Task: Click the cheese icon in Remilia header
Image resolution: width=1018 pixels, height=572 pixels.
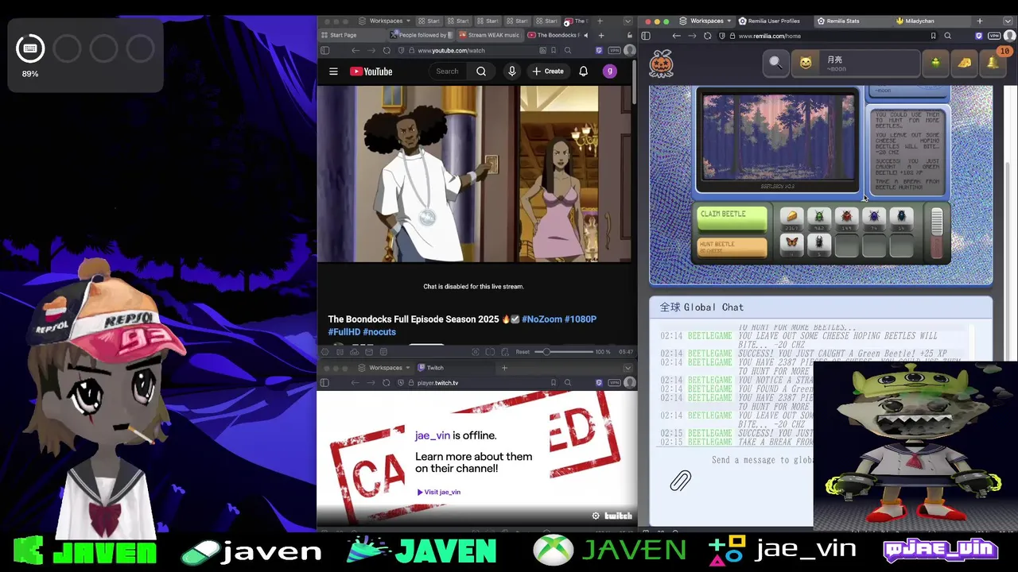Action: 965,63
